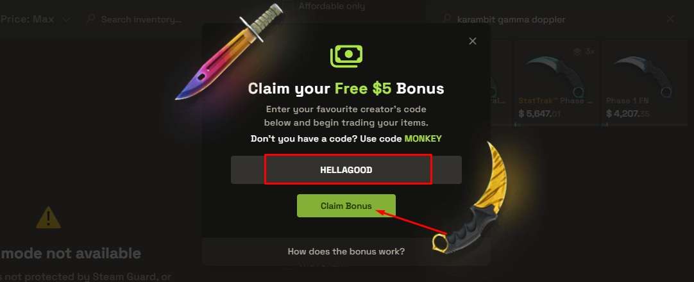Image resolution: width=694 pixels, height=282 pixels.
Task: Focus the Search inventory text field
Action: click(x=142, y=19)
